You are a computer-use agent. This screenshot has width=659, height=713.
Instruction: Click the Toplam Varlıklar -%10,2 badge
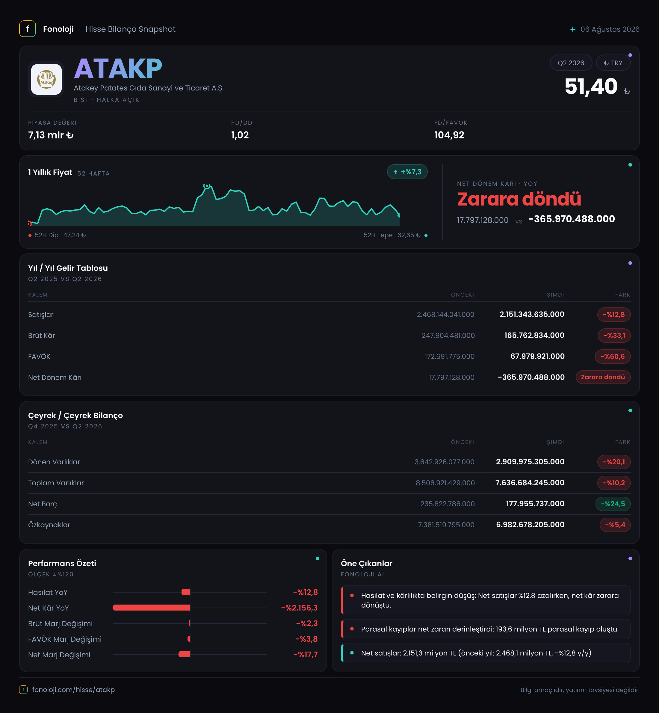coord(614,483)
